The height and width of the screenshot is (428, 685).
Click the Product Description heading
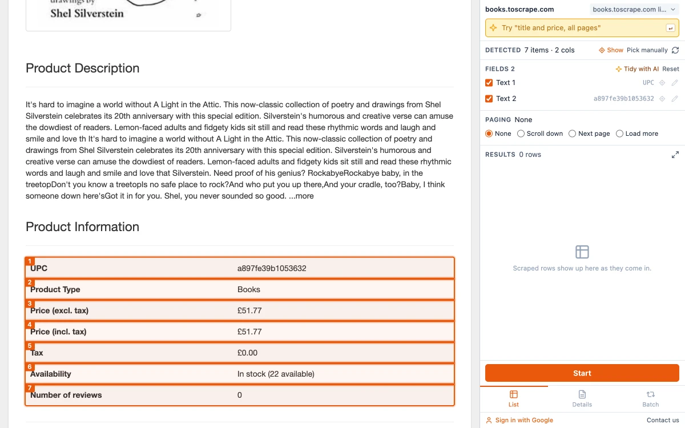(x=83, y=68)
